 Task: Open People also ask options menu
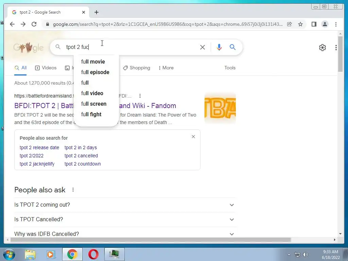(73, 190)
